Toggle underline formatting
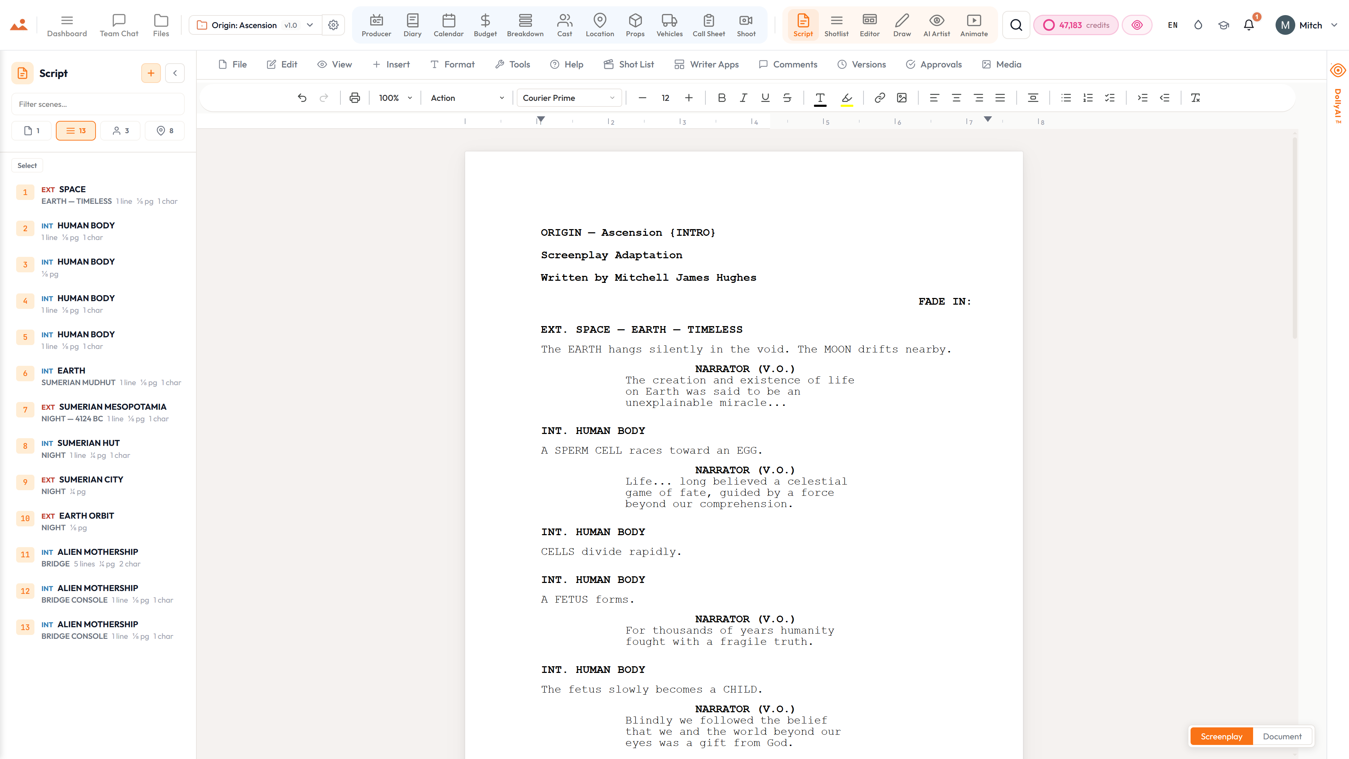Image resolution: width=1349 pixels, height=759 pixels. pos(765,98)
